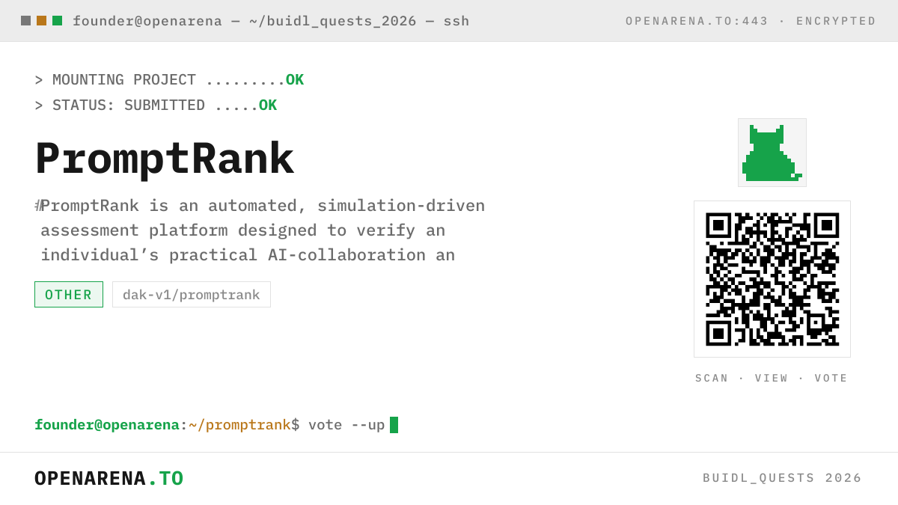Click the green terminal cursor block
Screen dimensions: 898x505
click(x=394, y=425)
